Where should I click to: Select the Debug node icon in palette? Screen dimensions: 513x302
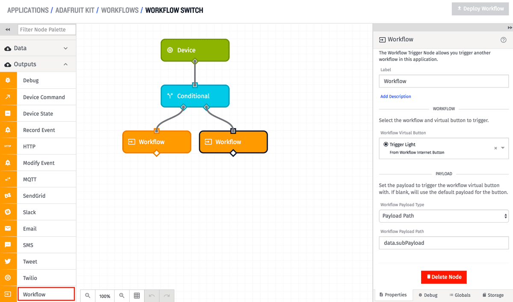coord(8,81)
